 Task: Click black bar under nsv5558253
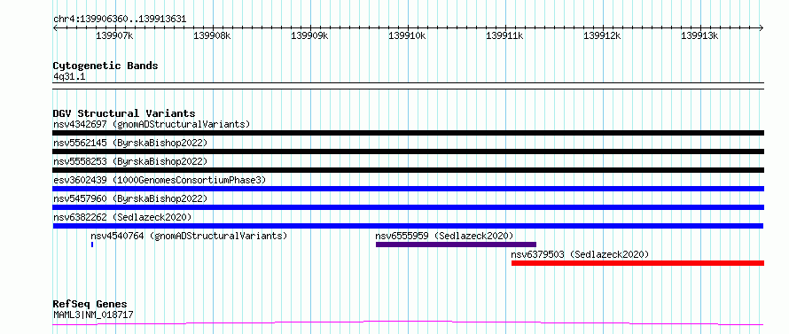(408, 170)
